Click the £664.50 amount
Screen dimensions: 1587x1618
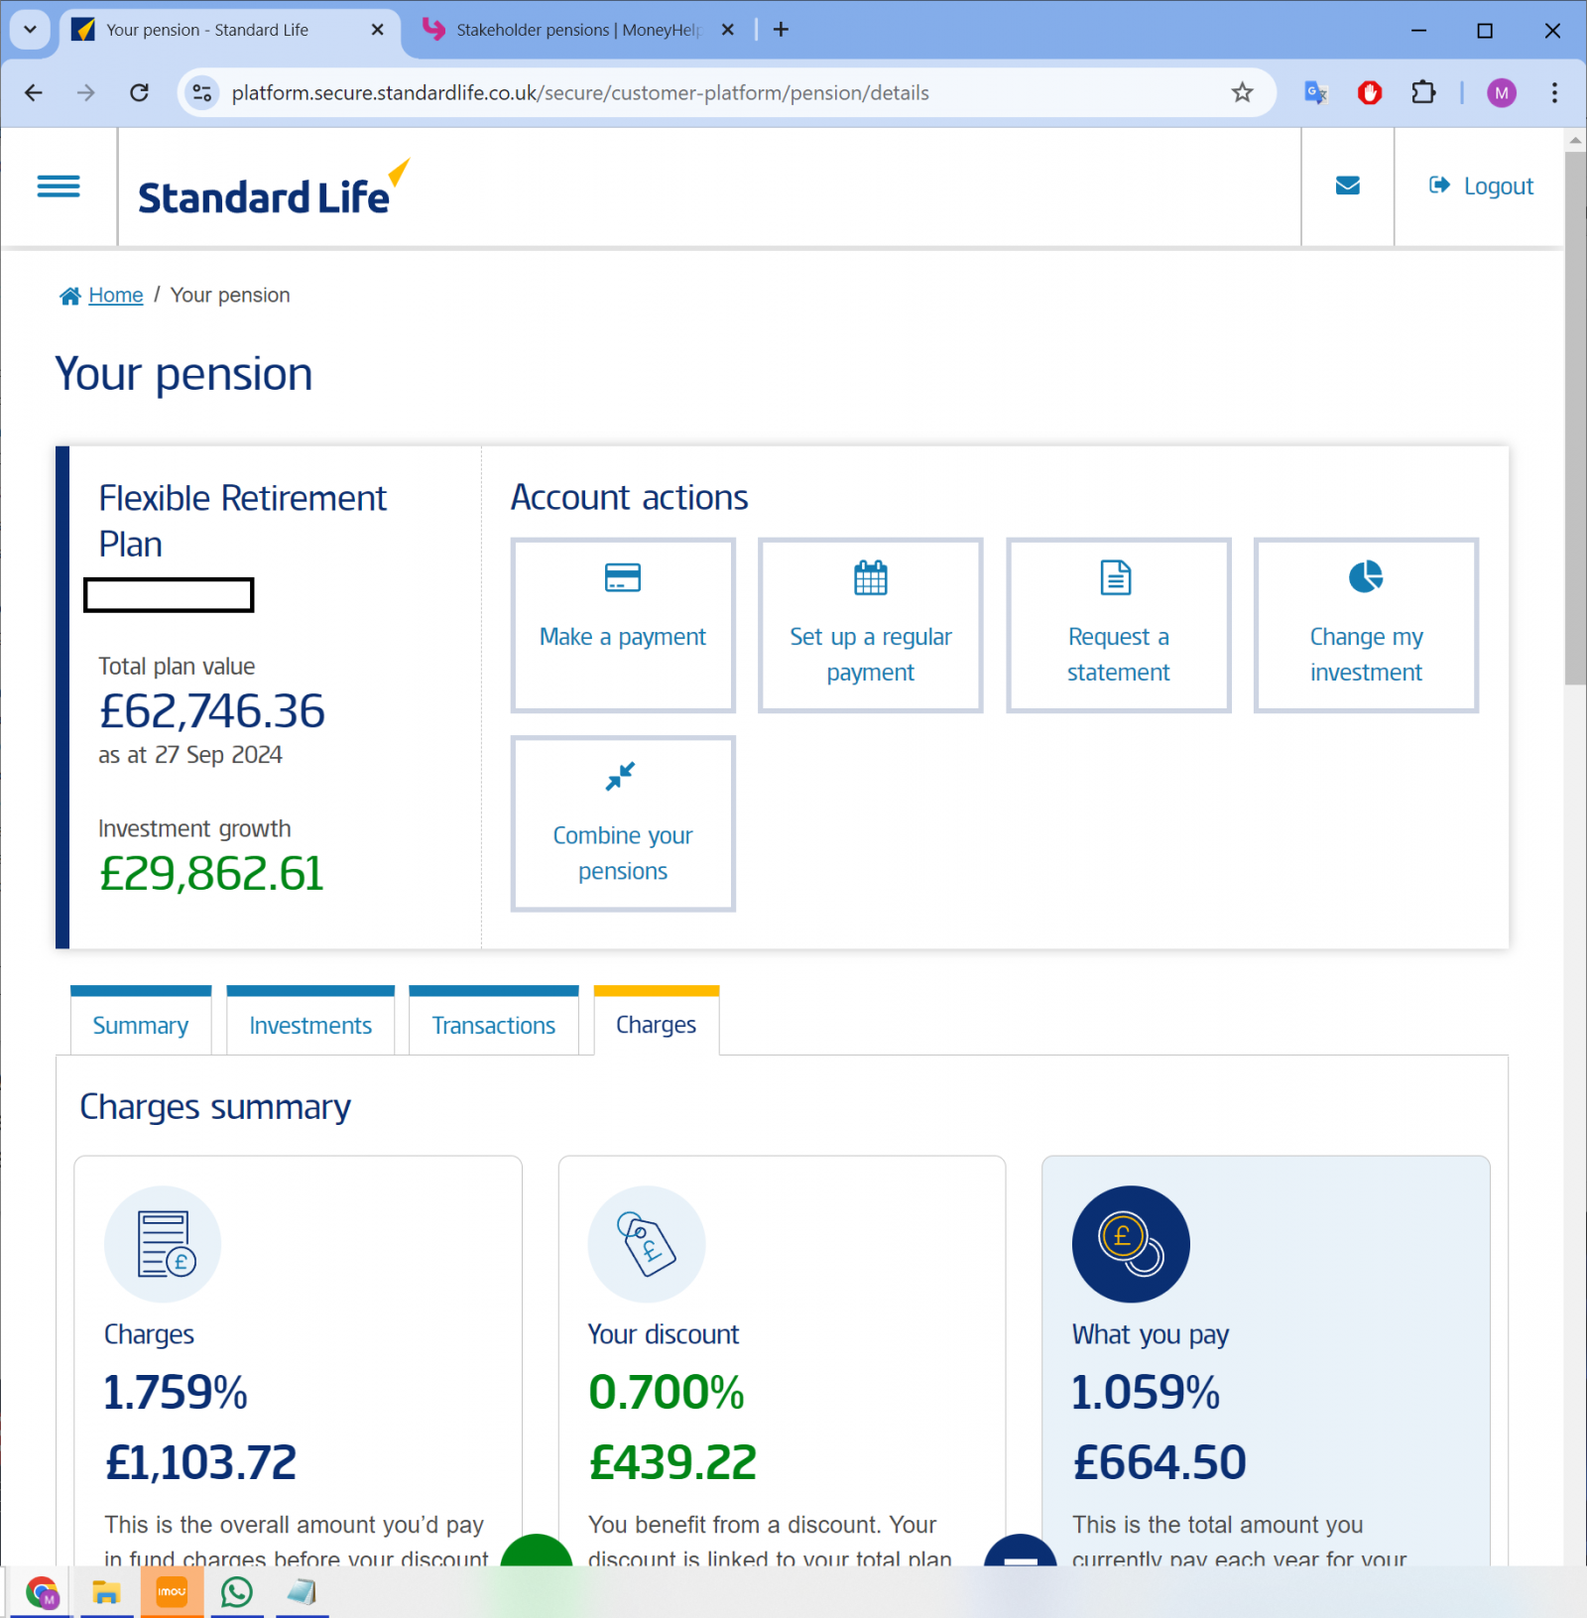click(x=1160, y=1462)
